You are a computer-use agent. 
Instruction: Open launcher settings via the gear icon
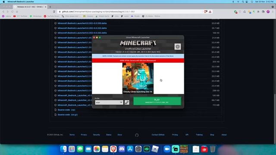coord(177,46)
